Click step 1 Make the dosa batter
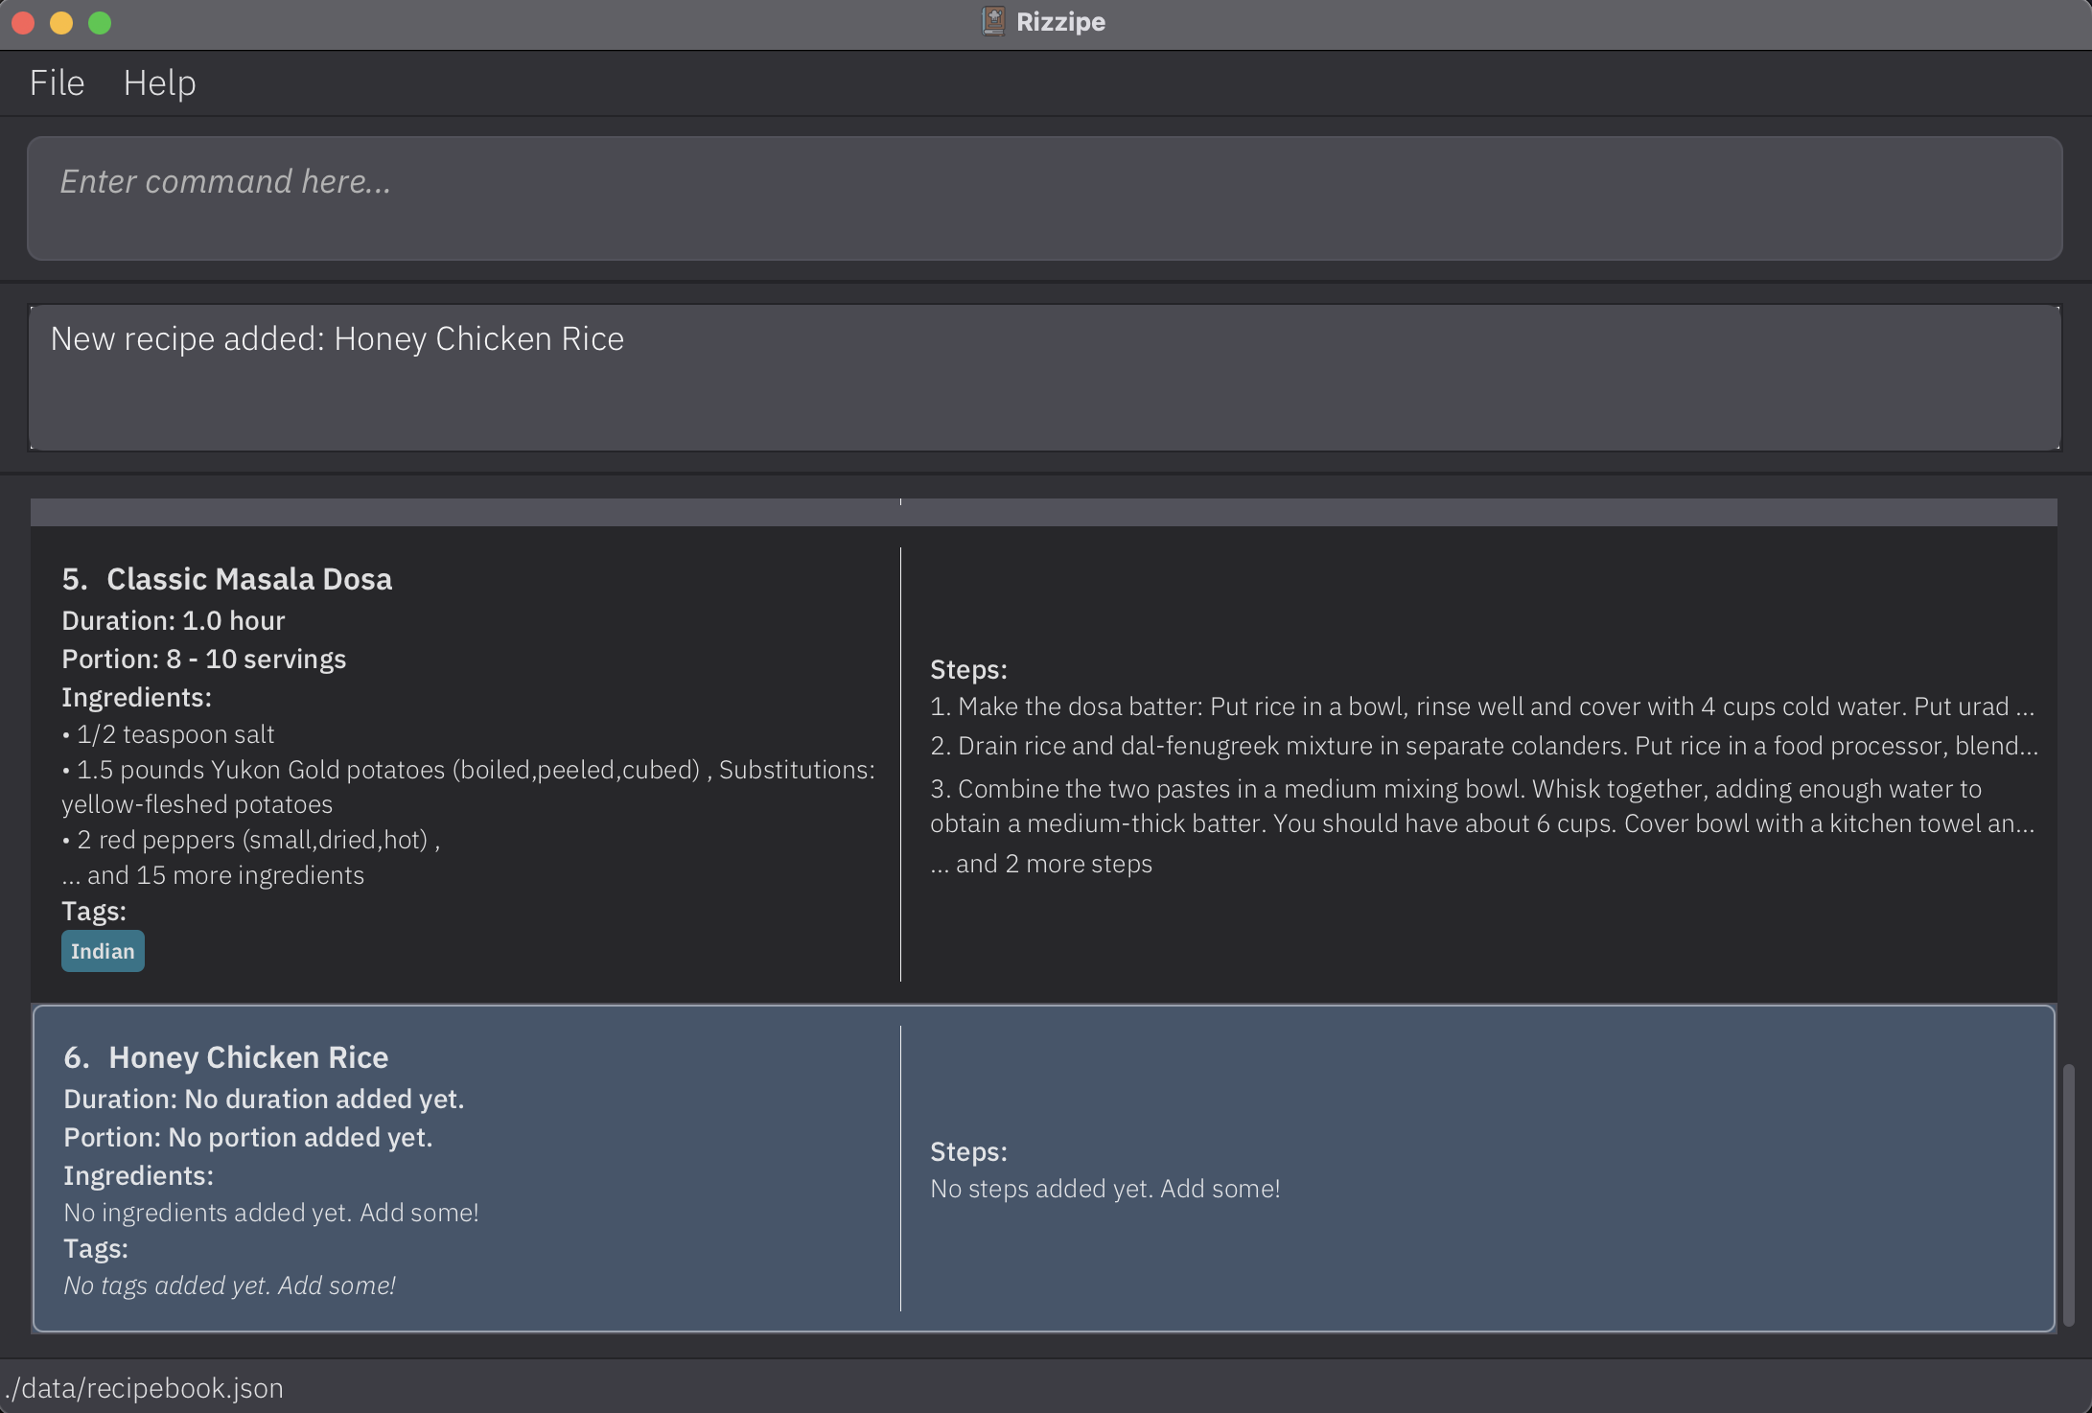The height and width of the screenshot is (1413, 2092). (1482, 706)
